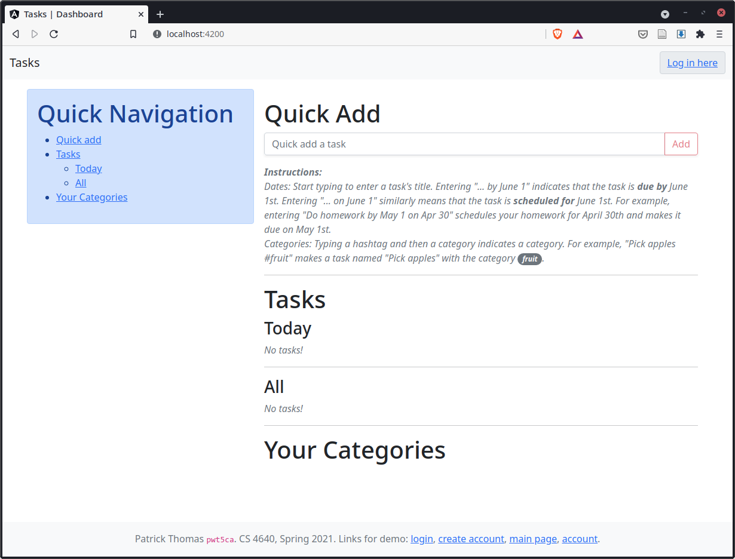
Task: Click the Tasks navbar brand
Action: [24, 63]
